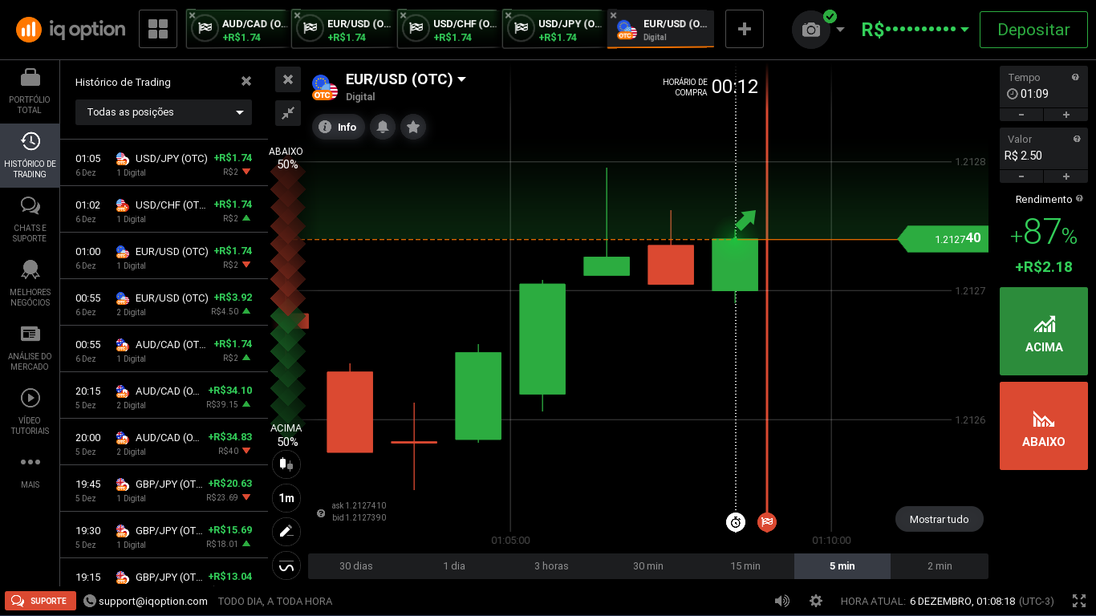Open Histórico de Trading sidebar item
1096x616 pixels.
[30, 156]
